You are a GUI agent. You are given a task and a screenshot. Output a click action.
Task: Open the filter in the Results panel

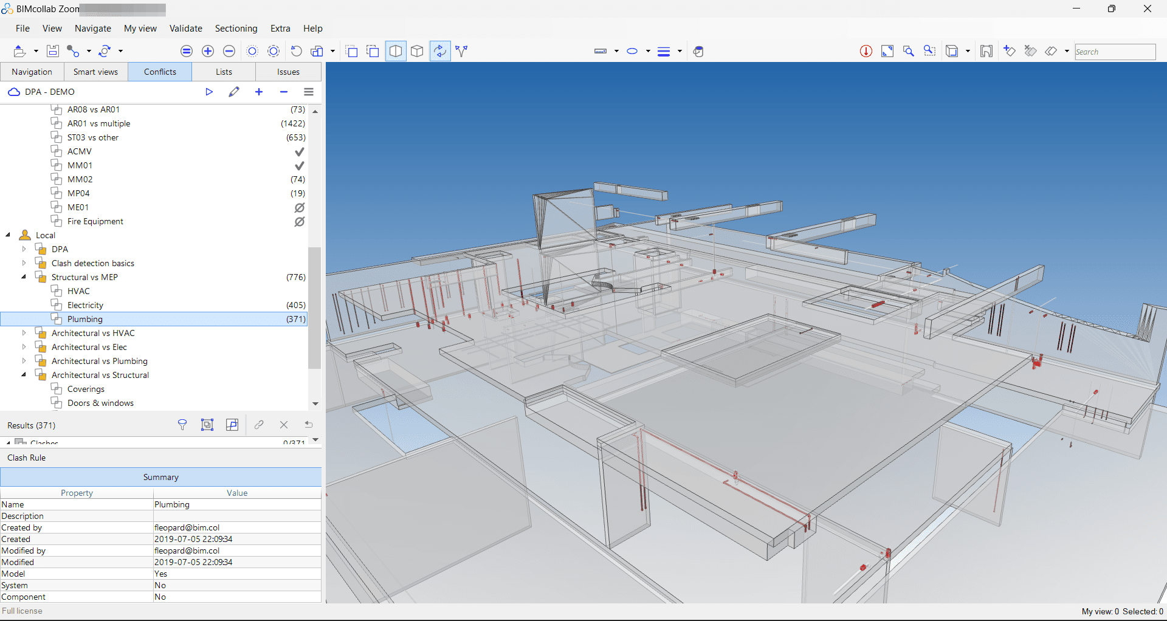182,425
